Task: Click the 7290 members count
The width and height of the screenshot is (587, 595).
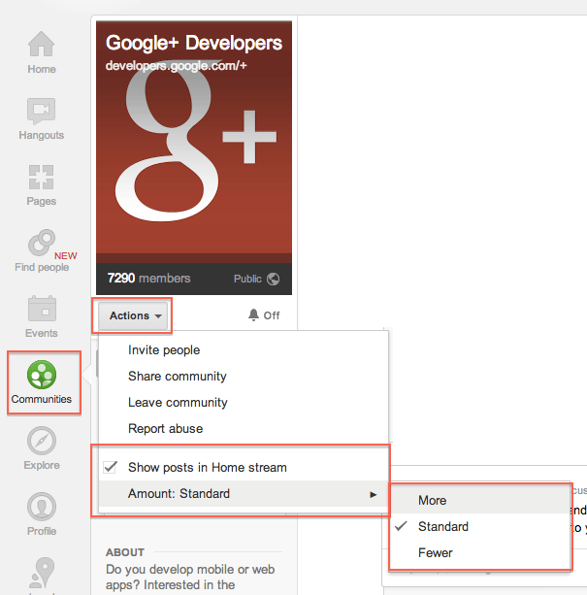Action: click(148, 279)
